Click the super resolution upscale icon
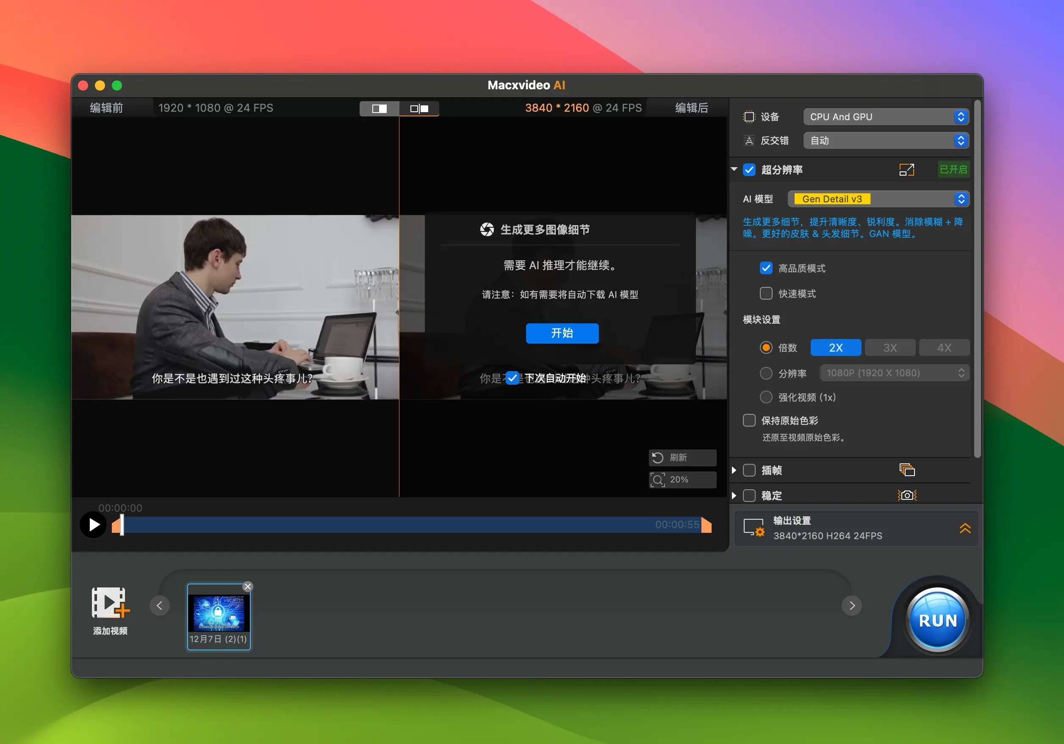This screenshot has width=1064, height=744. [906, 169]
